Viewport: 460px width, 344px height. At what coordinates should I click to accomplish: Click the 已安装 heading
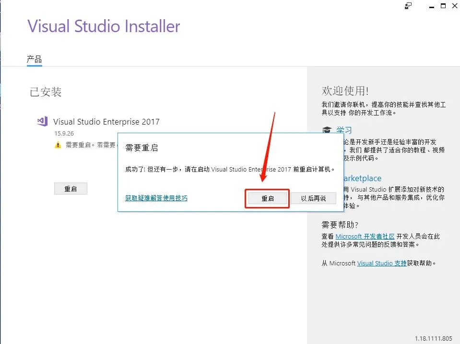click(x=46, y=92)
